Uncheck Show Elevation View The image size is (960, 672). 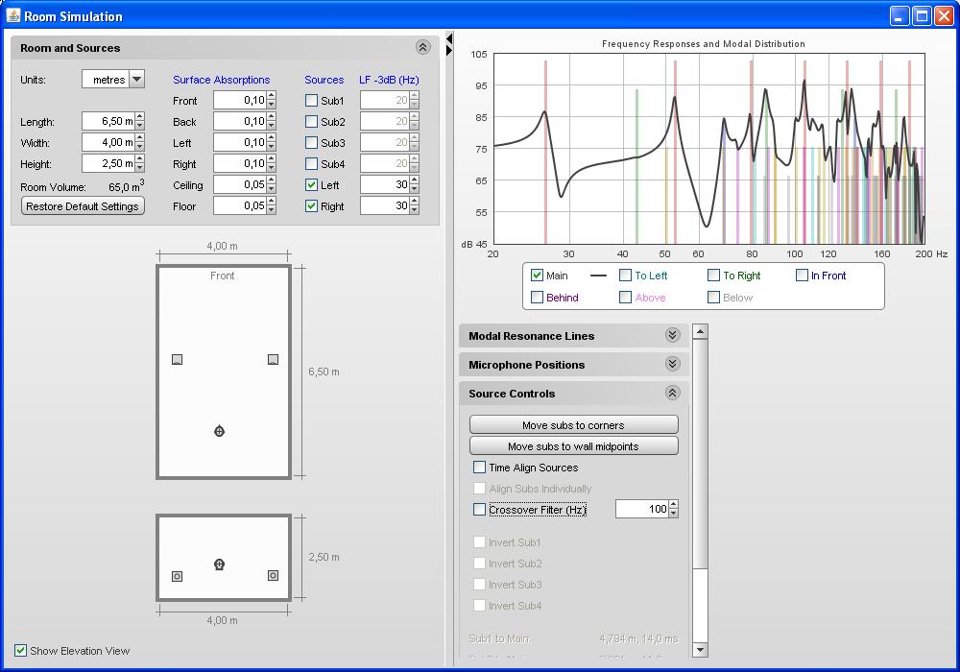click(21, 651)
